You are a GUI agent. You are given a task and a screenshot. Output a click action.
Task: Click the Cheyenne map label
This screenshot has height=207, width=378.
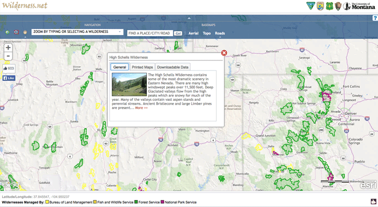click(355, 68)
